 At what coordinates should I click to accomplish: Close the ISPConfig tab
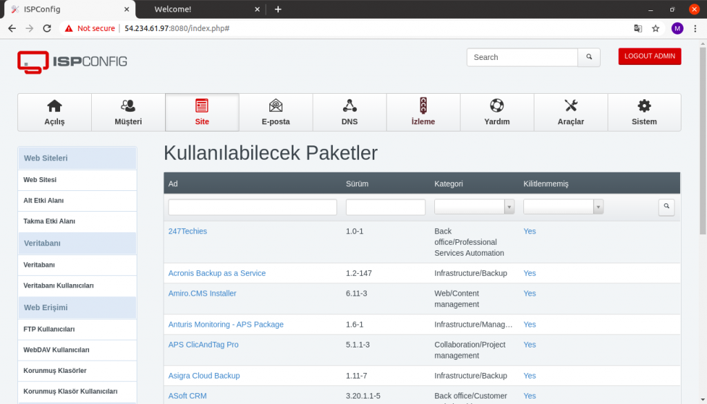[126, 9]
